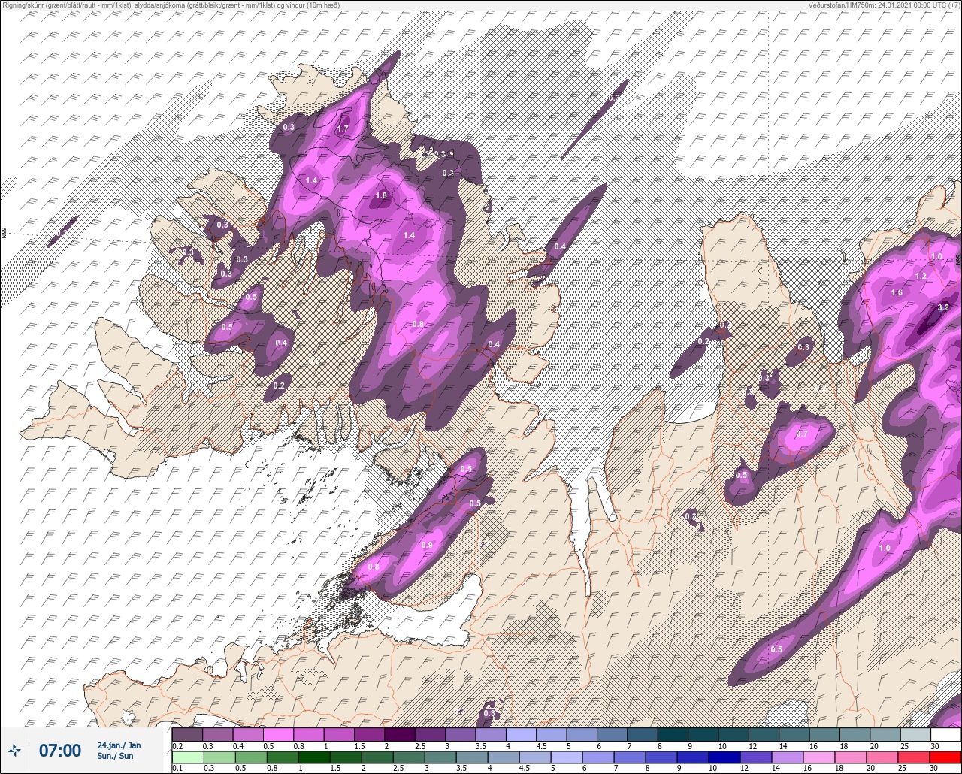Click the 1.7 precipitation value on map
The image size is (962, 774).
pyautogui.click(x=343, y=129)
